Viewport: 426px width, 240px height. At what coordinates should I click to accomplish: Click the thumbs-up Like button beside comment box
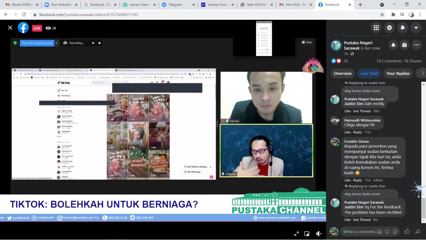[407, 231]
